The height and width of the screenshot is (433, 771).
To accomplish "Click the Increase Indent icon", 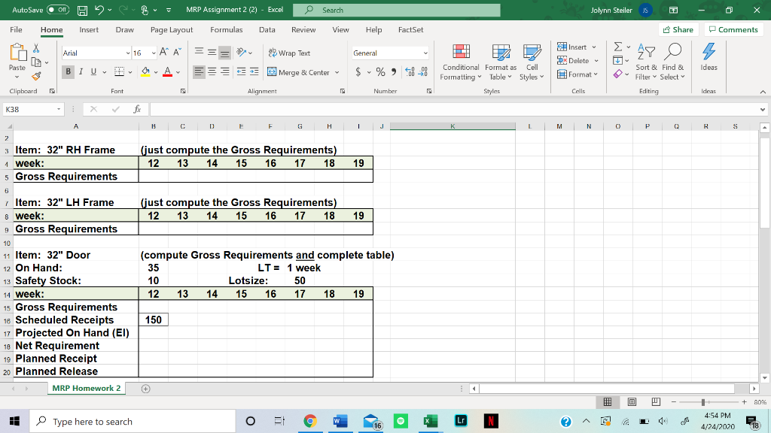I will coord(254,71).
